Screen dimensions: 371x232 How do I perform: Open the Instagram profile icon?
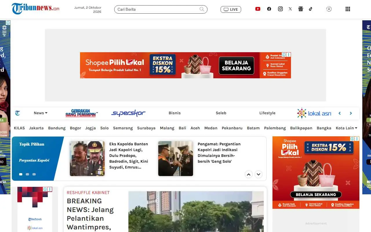(280, 9)
